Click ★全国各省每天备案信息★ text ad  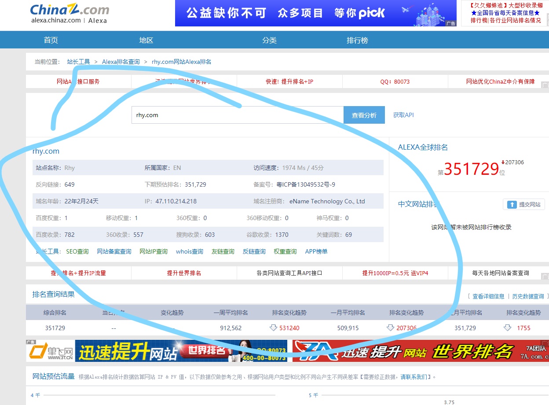pos(505,13)
